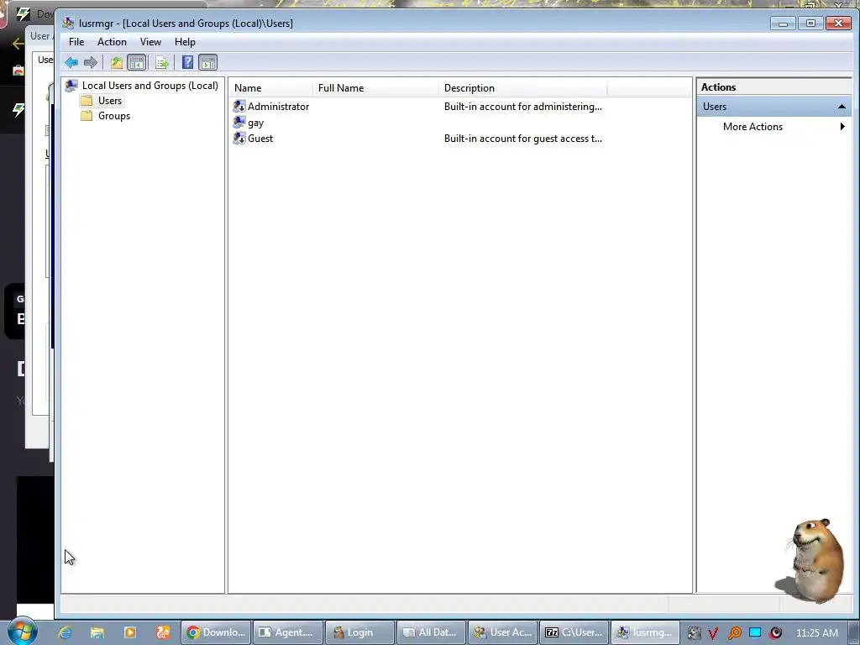
Task: Open Windows Explorer from the taskbar
Action: (97, 632)
